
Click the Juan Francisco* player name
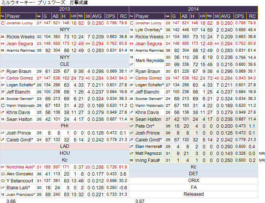[x=21, y=194]
